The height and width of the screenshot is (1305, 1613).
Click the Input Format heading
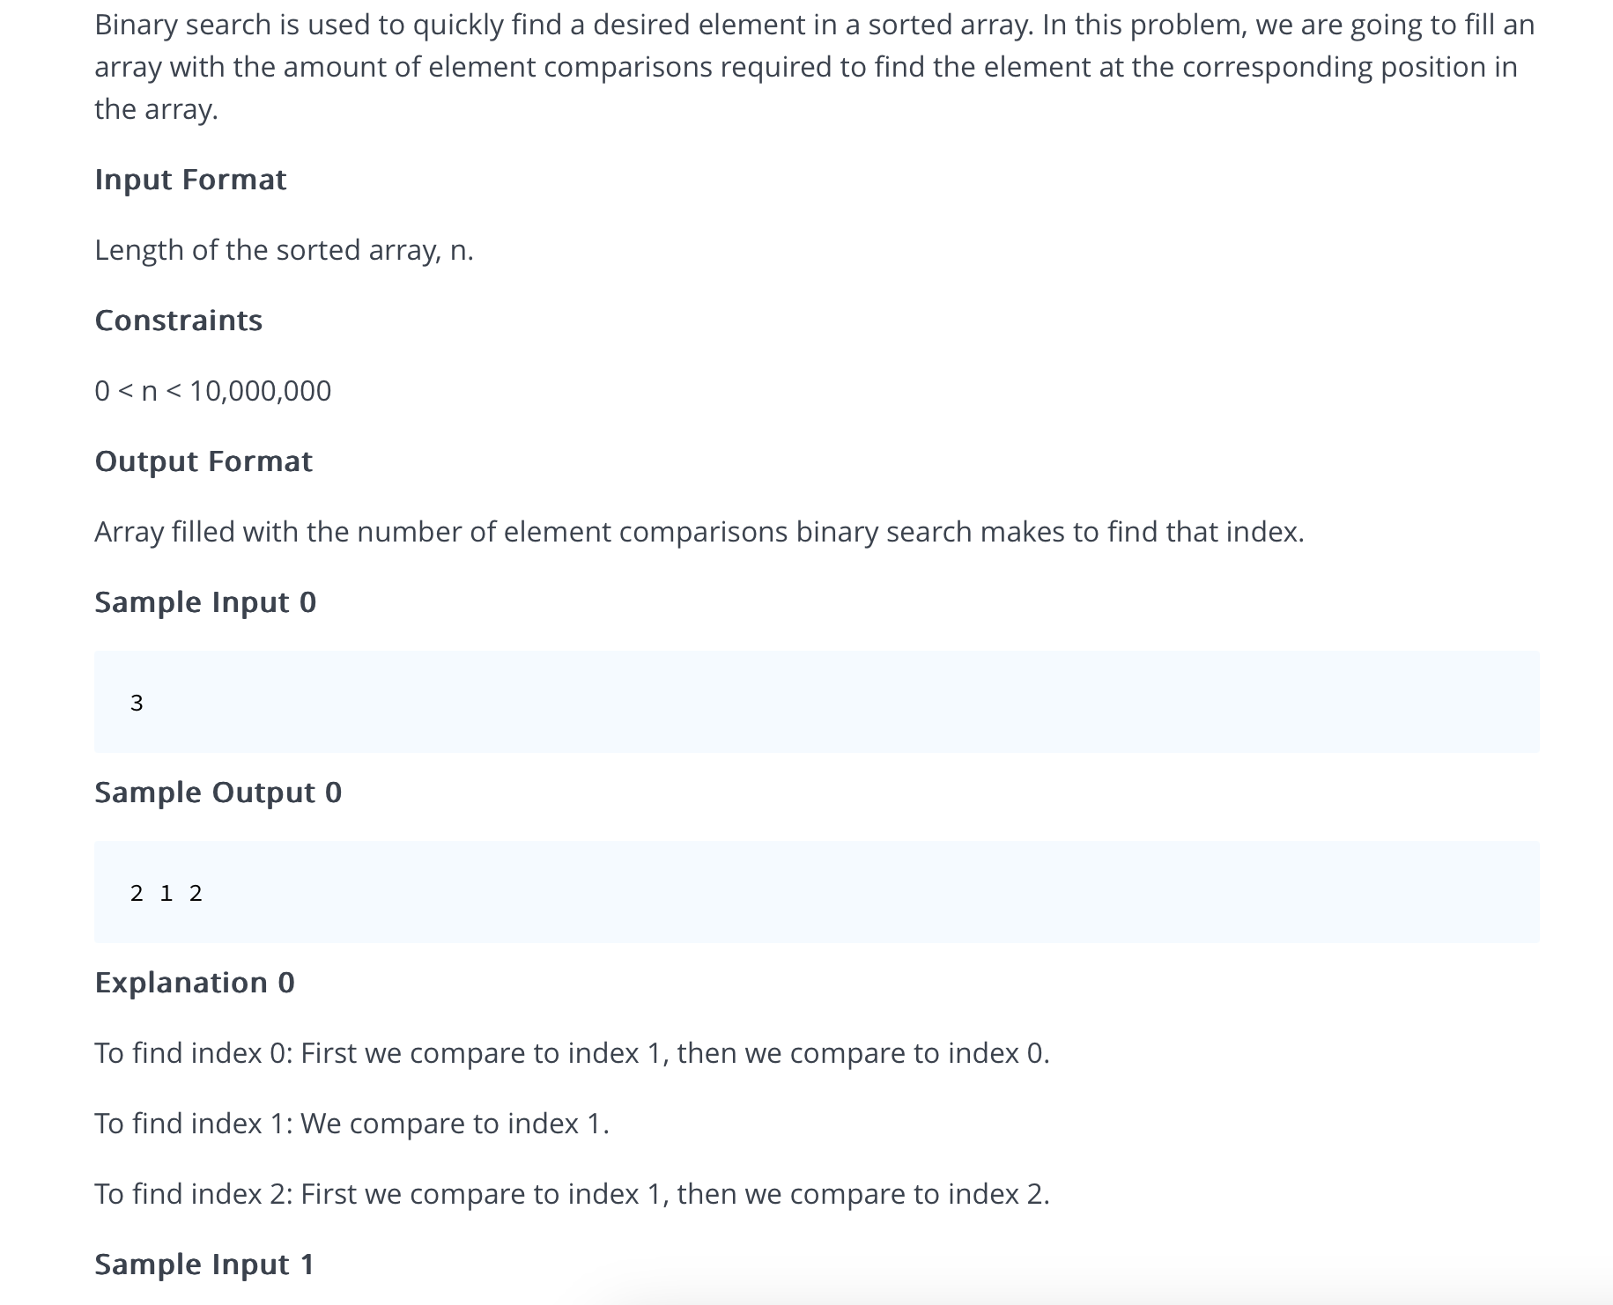[x=190, y=180]
